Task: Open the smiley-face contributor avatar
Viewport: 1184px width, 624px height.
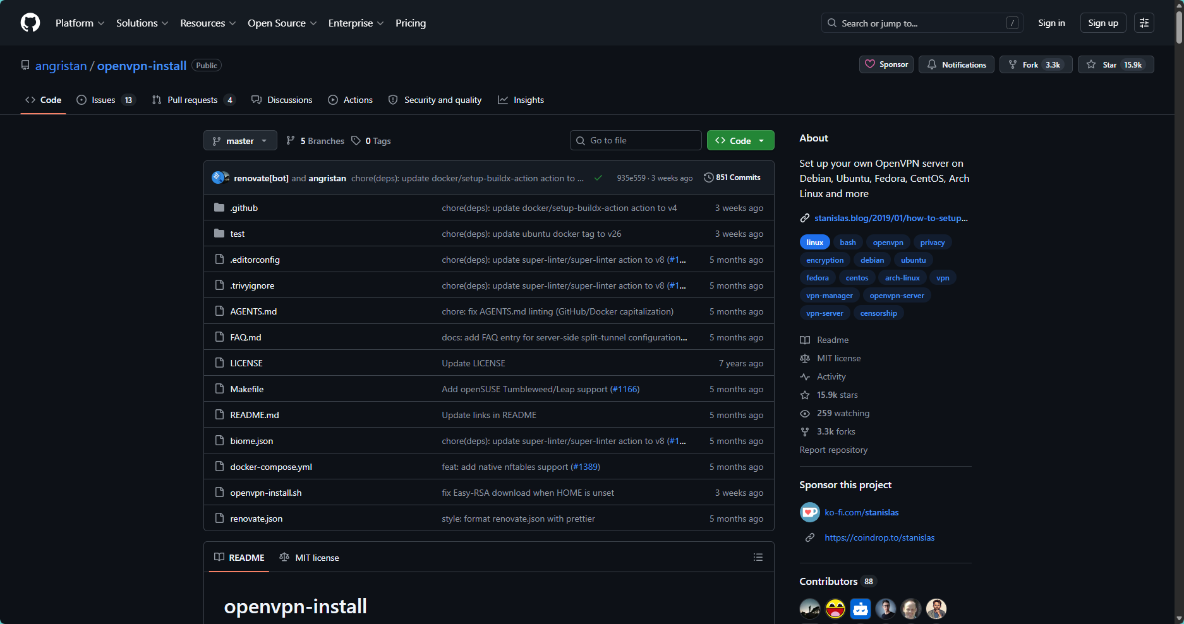Action: coord(835,609)
